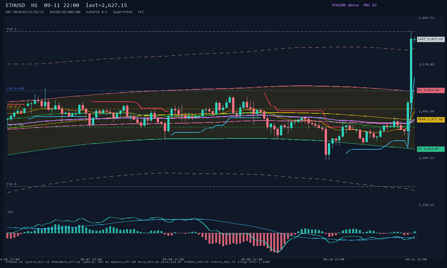Click the VFI panel title
The image size is (447, 268).
click(11, 212)
